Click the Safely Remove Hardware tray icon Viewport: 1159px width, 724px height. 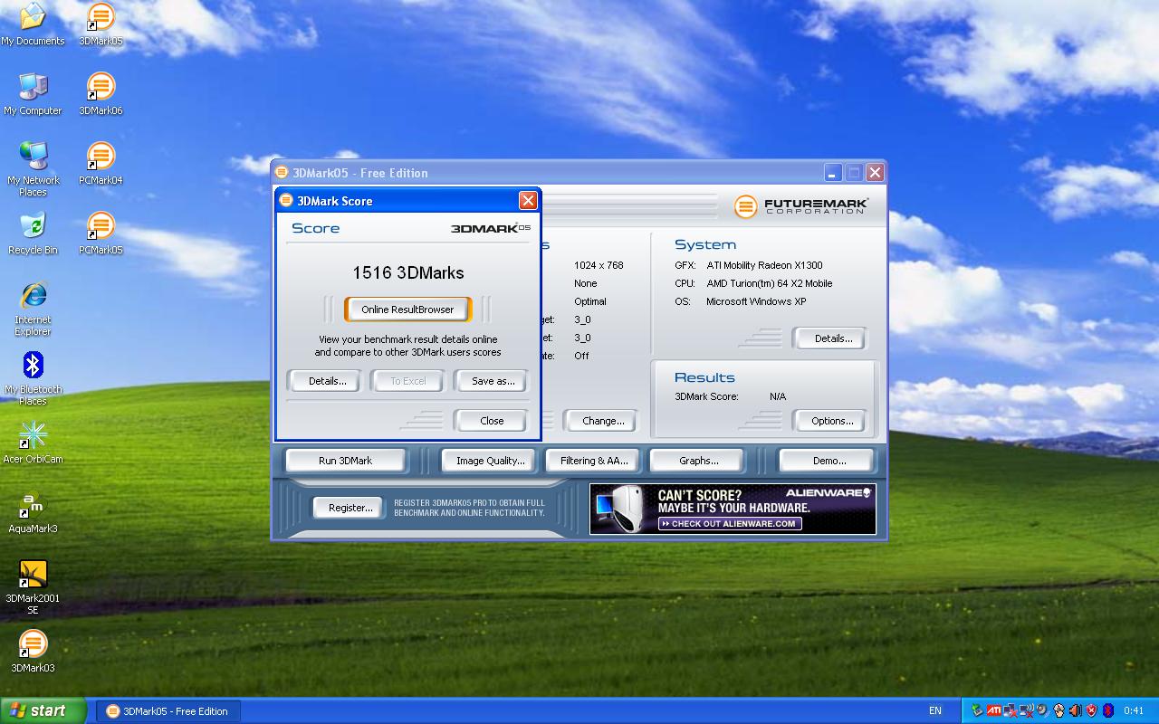(x=977, y=710)
